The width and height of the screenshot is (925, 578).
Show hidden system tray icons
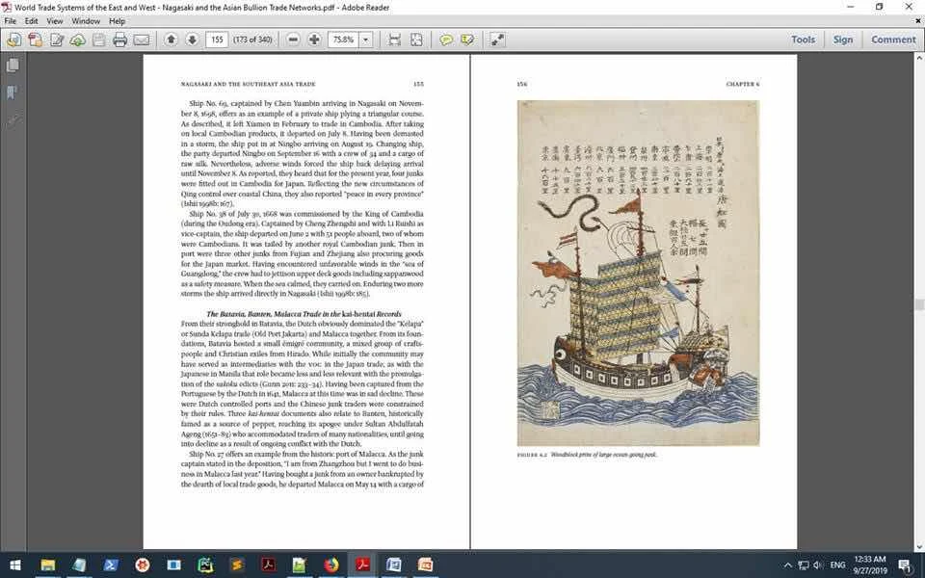point(787,565)
